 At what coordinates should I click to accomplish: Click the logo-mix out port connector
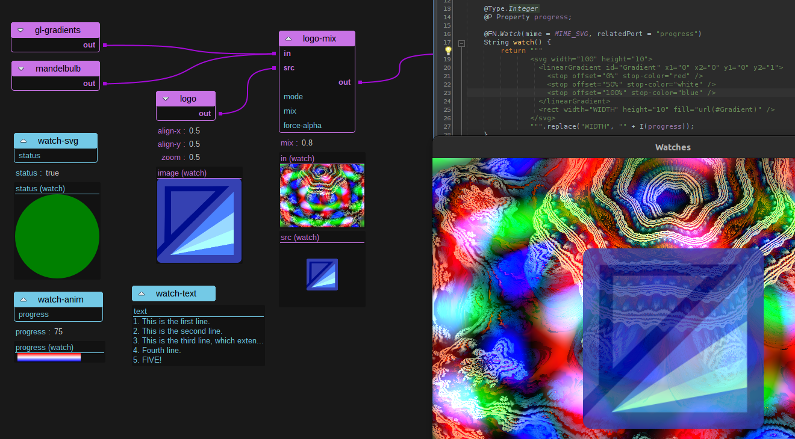[x=360, y=82]
